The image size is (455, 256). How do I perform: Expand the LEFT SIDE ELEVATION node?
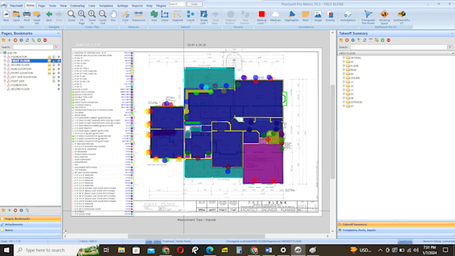coord(5,77)
